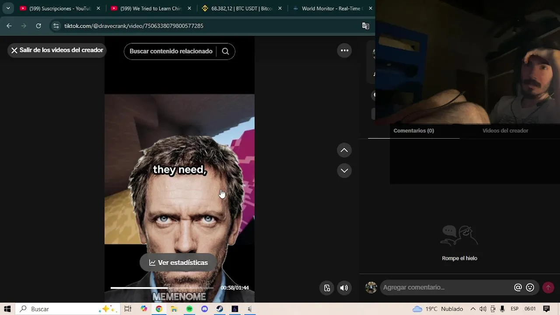The image size is (560, 315).
Task: Click the microphone tray icon
Action: coord(502,309)
